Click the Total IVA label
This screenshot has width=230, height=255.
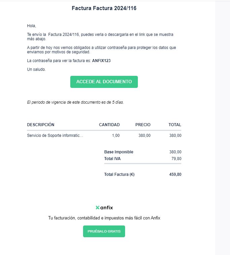click(112, 159)
